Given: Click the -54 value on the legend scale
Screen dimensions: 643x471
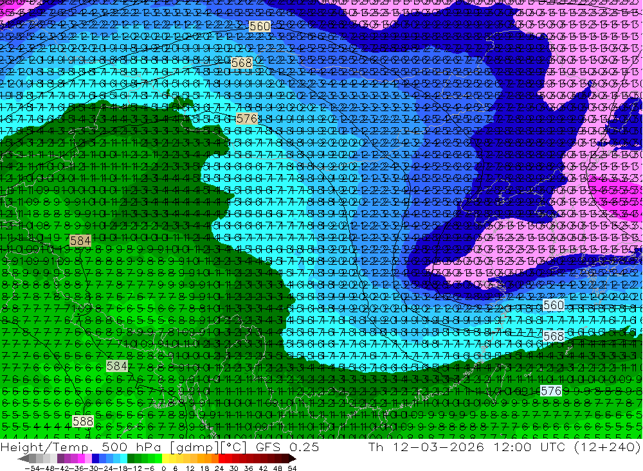Looking at the screenshot, I should tap(32, 468).
